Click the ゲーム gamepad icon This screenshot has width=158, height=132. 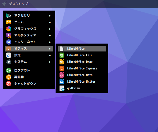(x=9, y=22)
